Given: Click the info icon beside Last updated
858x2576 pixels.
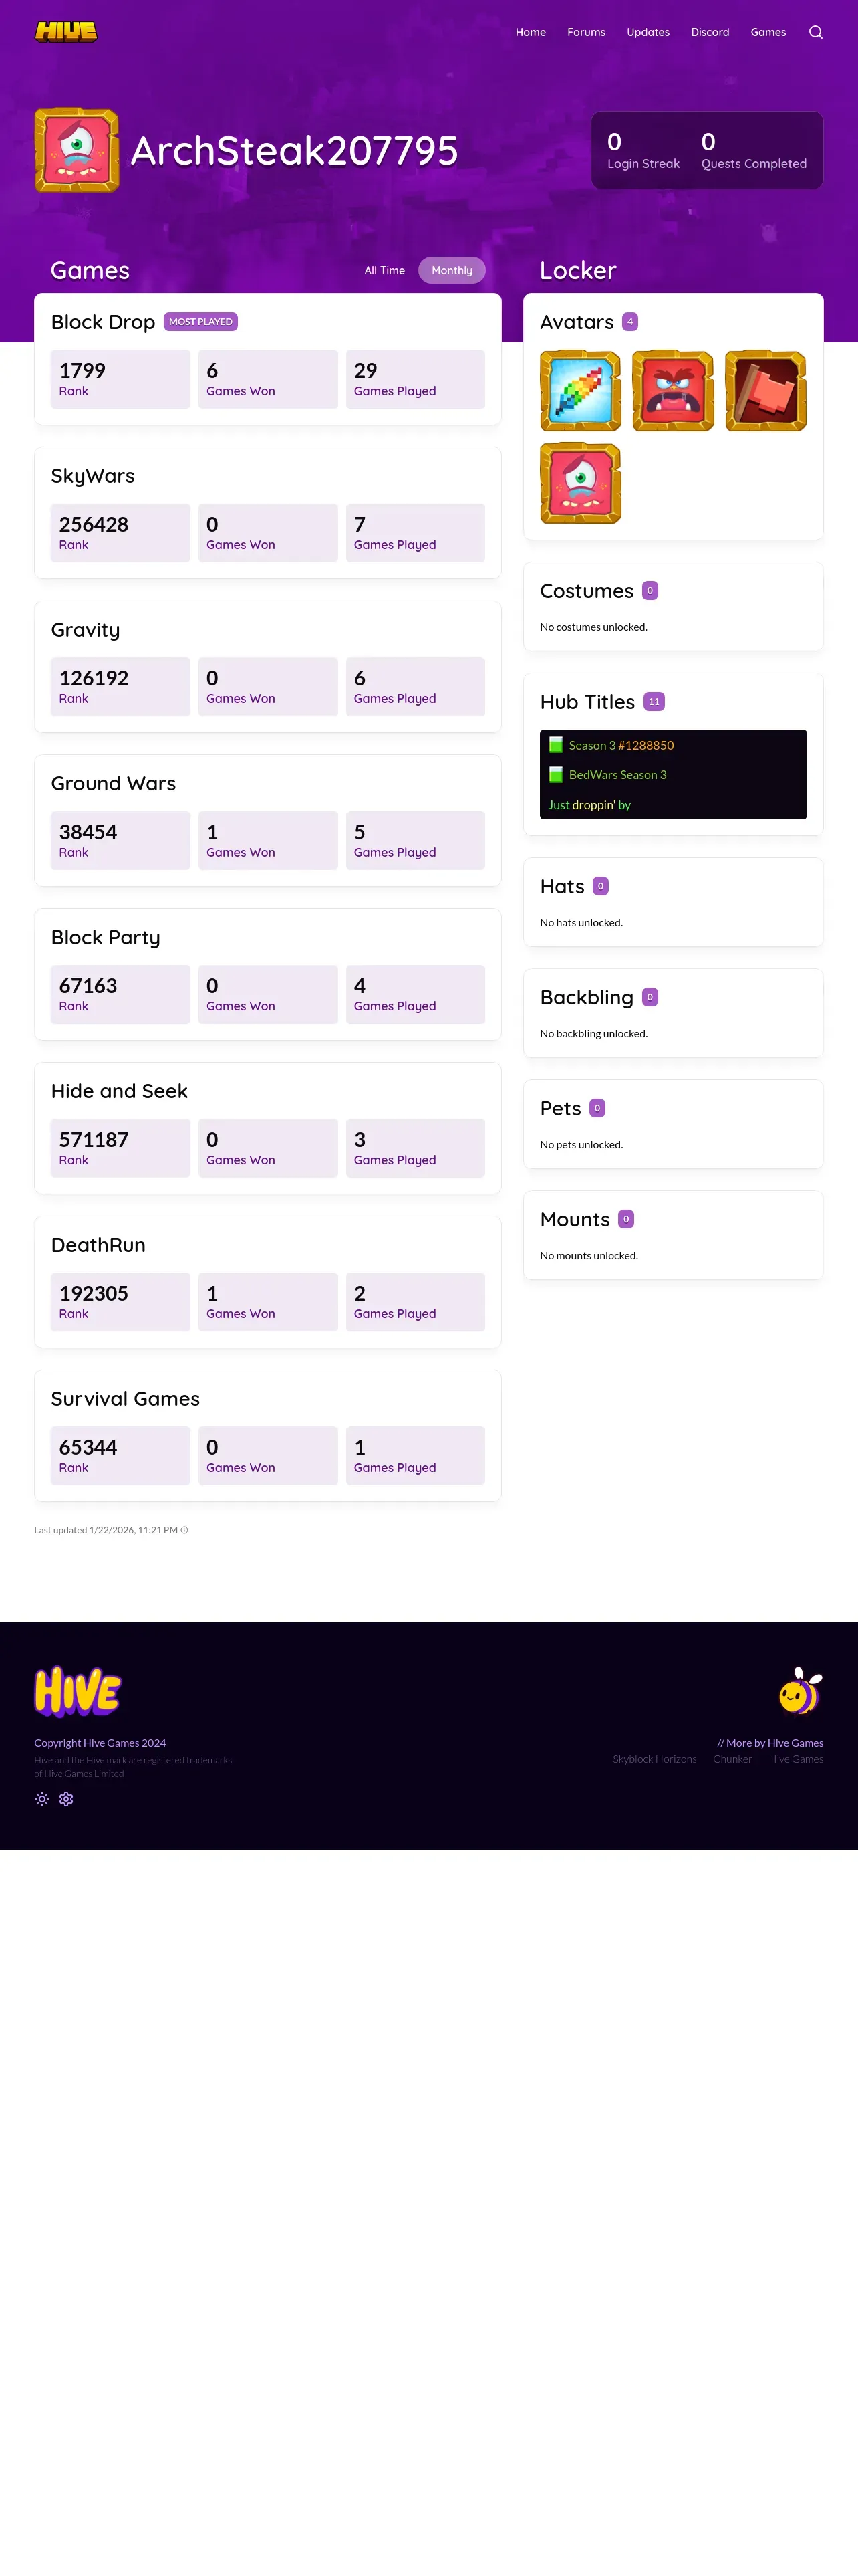Looking at the screenshot, I should coord(184,1530).
